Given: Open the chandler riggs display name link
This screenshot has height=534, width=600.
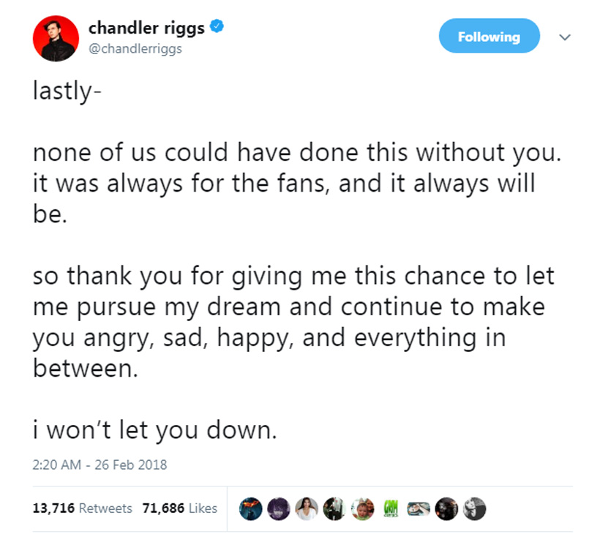Looking at the screenshot, I should tap(146, 28).
